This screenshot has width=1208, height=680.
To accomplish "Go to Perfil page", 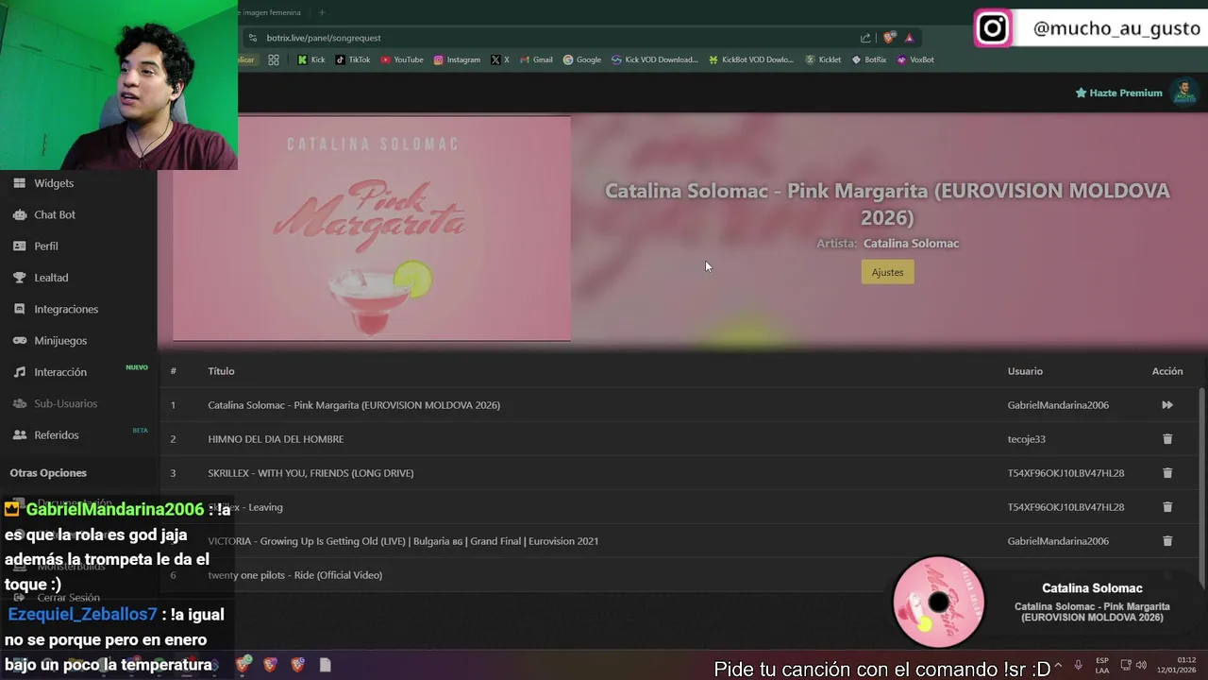I will point(46,246).
